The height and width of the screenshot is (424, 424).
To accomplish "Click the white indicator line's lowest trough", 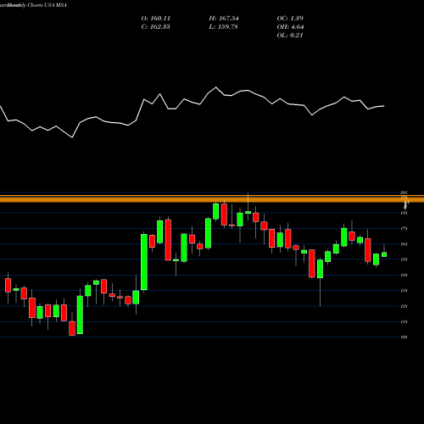I will 72,137.
